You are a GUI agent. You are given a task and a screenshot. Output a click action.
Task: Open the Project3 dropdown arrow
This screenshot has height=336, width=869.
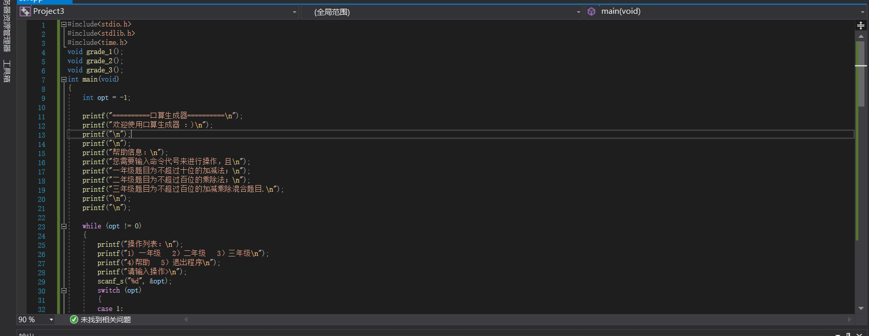294,12
